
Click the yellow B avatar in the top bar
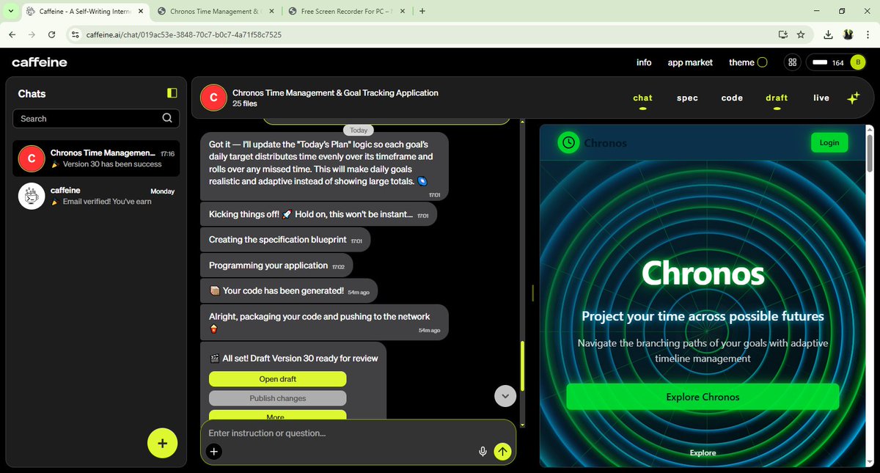(857, 62)
